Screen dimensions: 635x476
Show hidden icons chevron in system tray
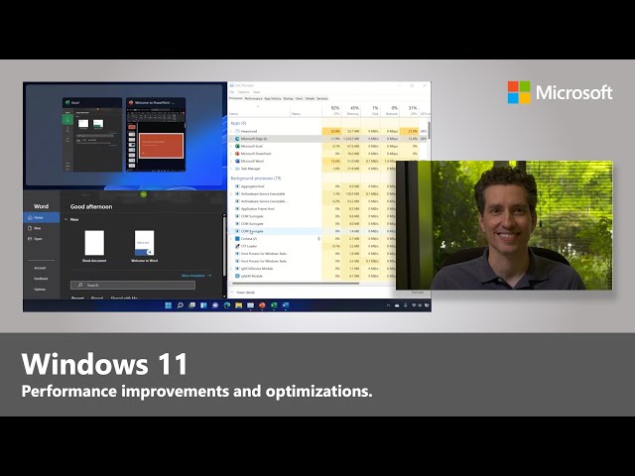pos(388,305)
